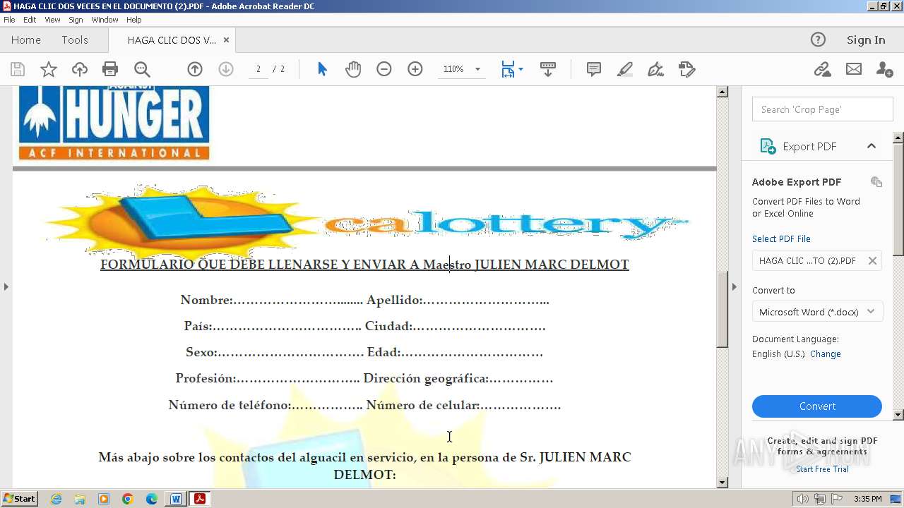904x508 pixels.
Task: Click the current page number field
Action: pos(258,69)
